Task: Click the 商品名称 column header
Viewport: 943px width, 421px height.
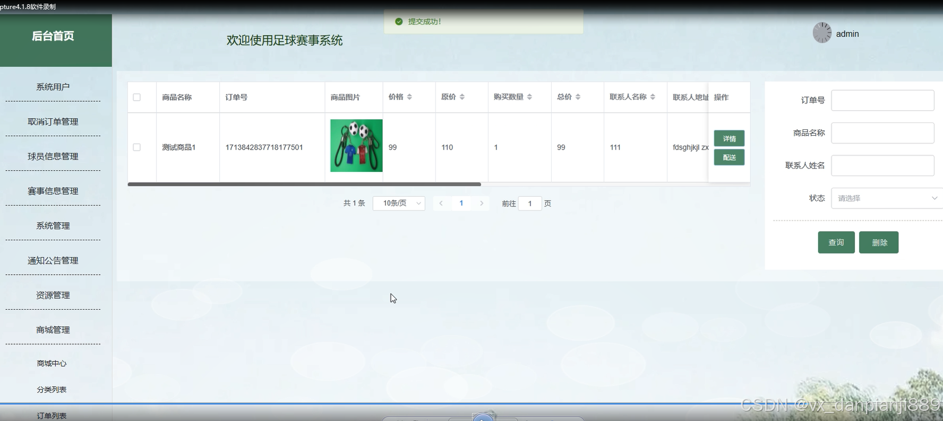Action: pos(177,97)
